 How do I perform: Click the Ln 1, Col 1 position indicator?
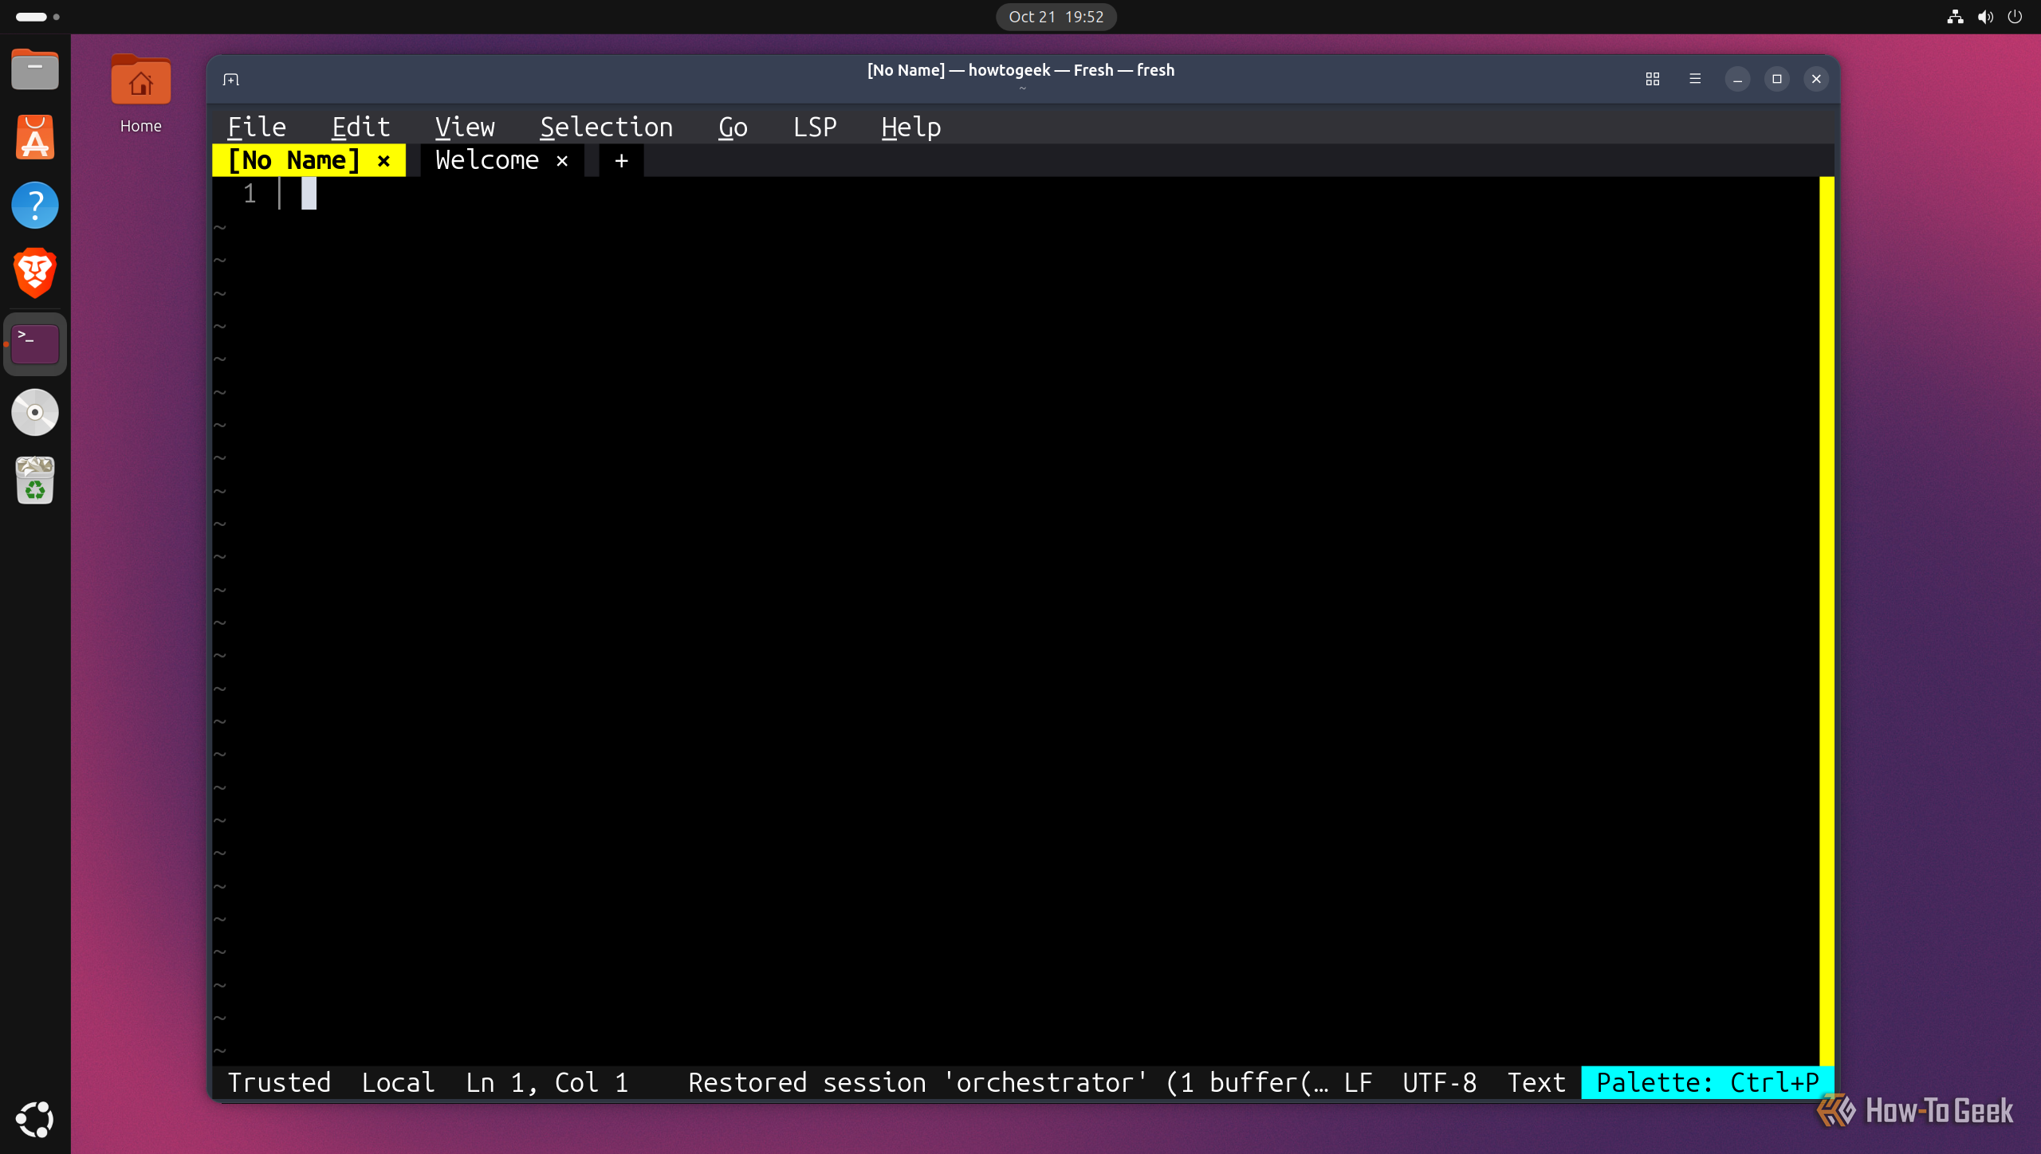tap(547, 1082)
